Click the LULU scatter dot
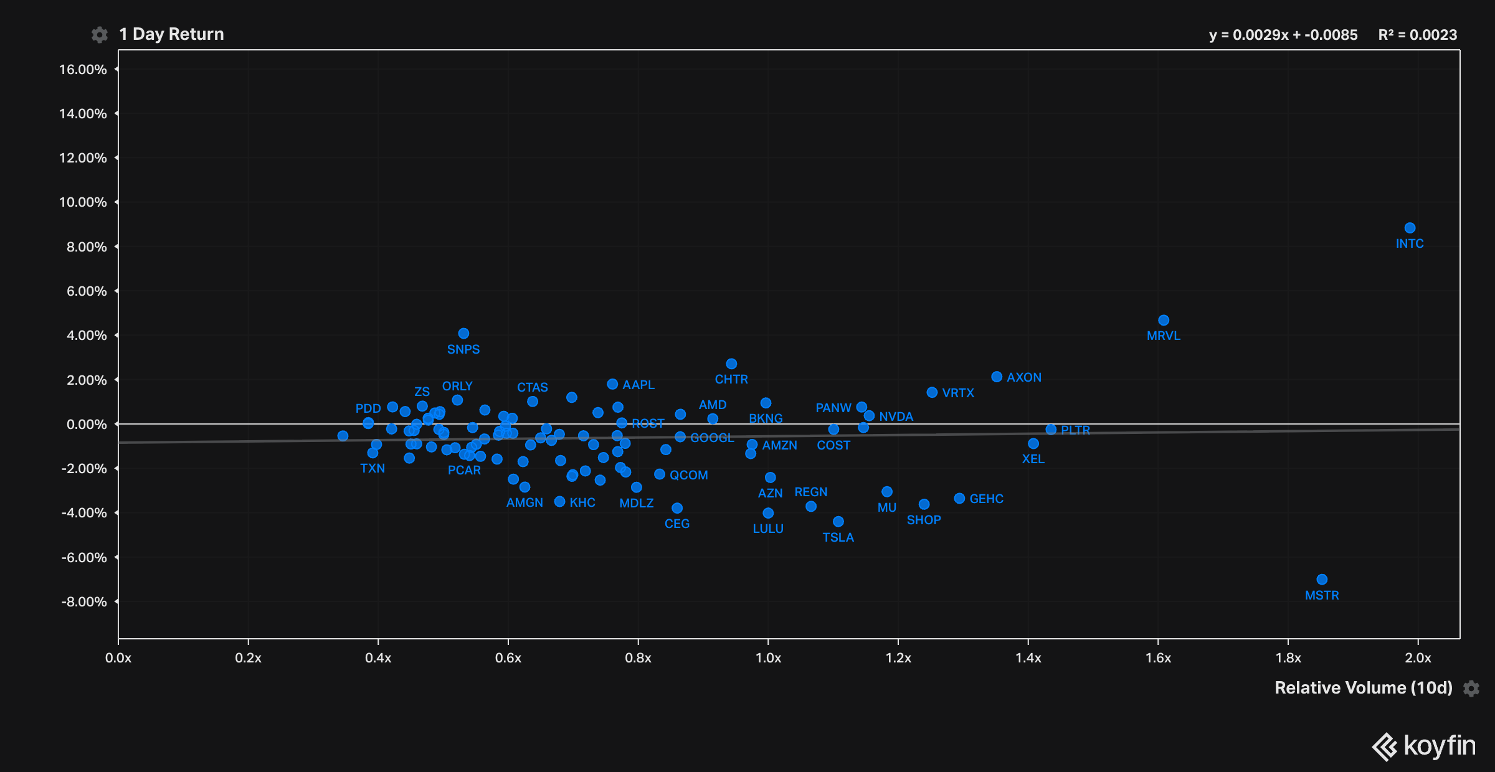The height and width of the screenshot is (772, 1495). [768, 513]
